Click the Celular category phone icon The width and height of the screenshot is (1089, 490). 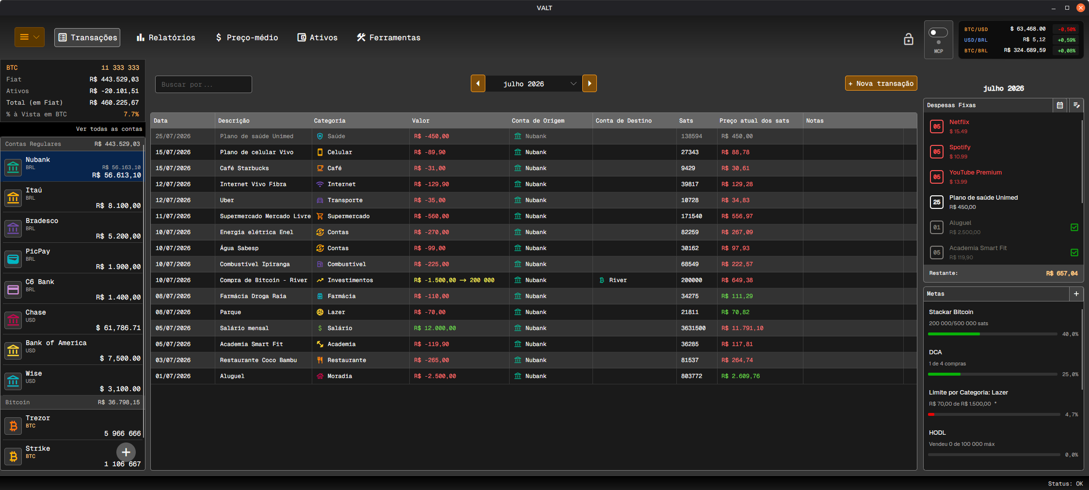point(320,152)
